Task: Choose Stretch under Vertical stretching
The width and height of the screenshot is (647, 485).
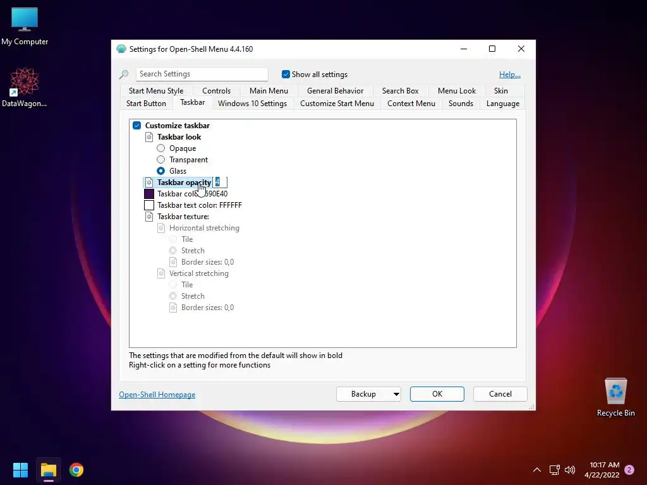Action: pos(173,296)
